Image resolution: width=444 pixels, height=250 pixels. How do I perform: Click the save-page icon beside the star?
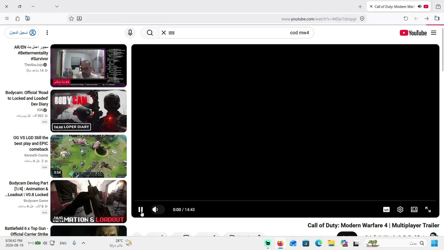tap(79, 18)
